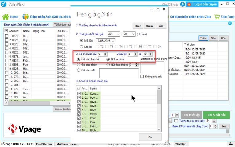Click the ZaloPlus logo icon in title bar
The image size is (235, 147).
(4, 4)
